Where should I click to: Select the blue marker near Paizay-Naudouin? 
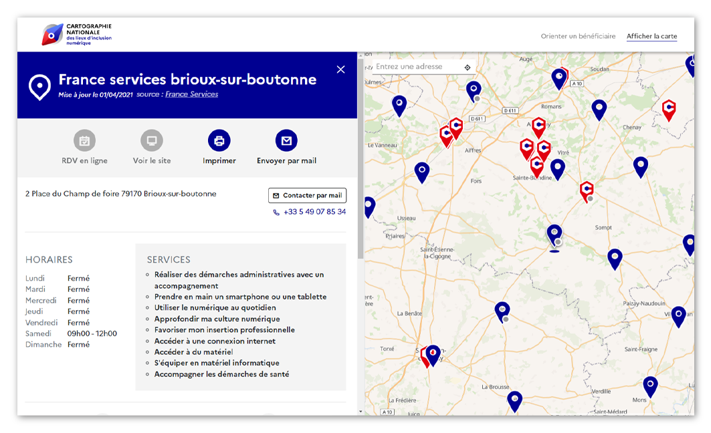[x=678, y=317]
